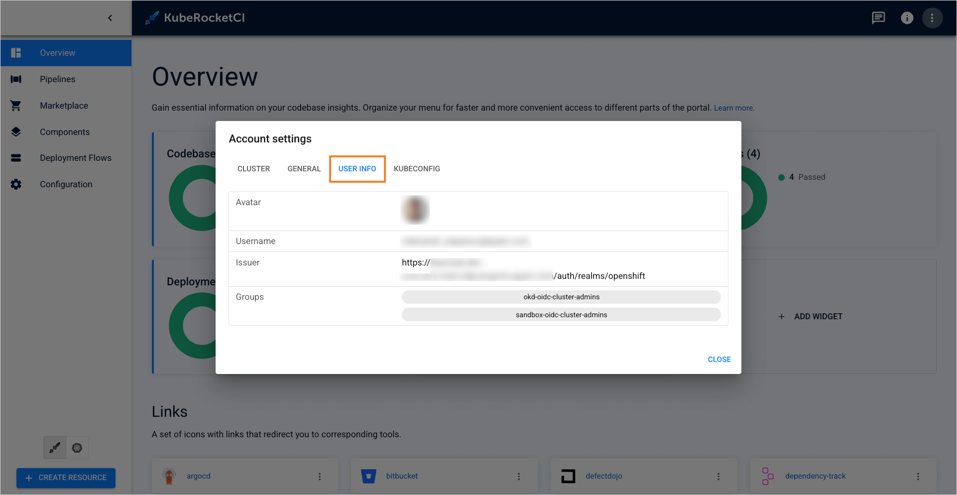Click the KubeRocketCI rocket logo
957x495 pixels.
point(152,17)
